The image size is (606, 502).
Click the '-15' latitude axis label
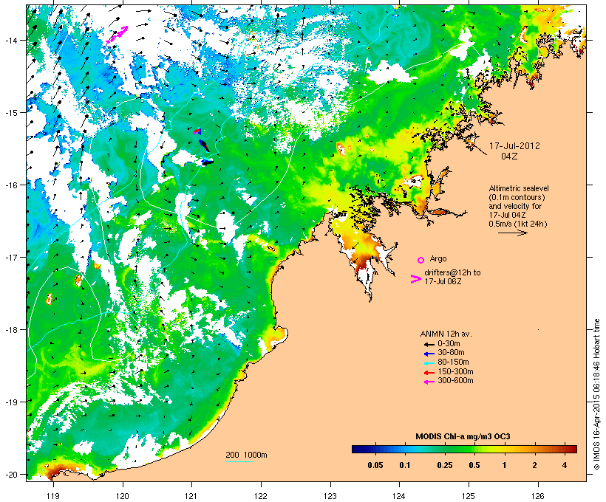pos(11,113)
